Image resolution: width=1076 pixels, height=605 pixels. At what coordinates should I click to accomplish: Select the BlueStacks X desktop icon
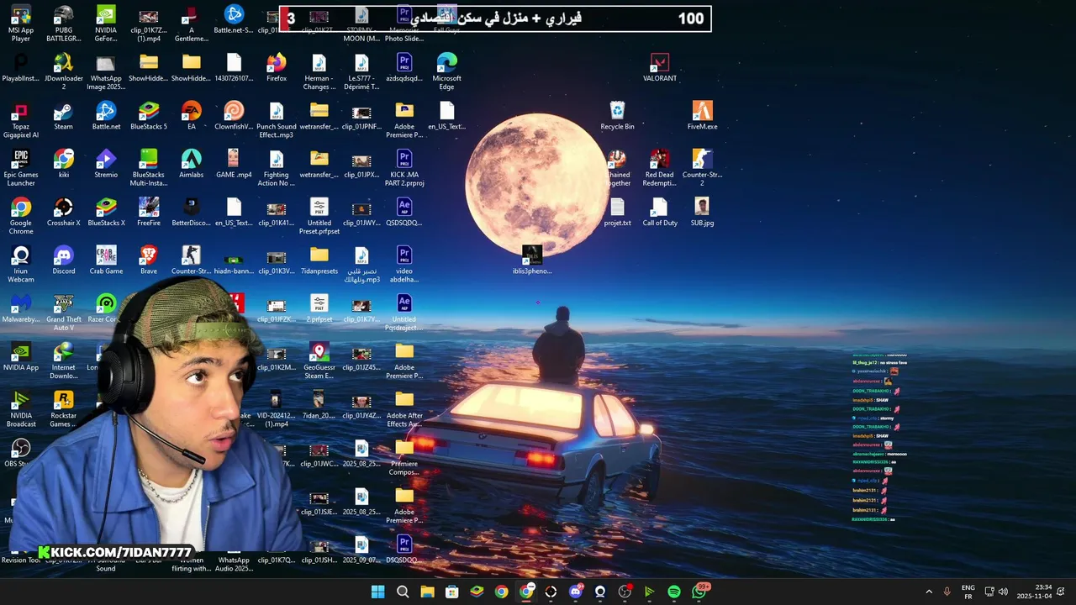(106, 212)
